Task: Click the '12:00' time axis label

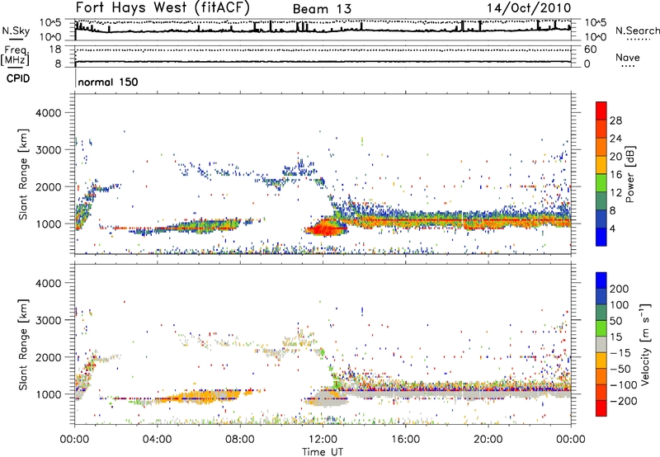Action: tap(323, 440)
